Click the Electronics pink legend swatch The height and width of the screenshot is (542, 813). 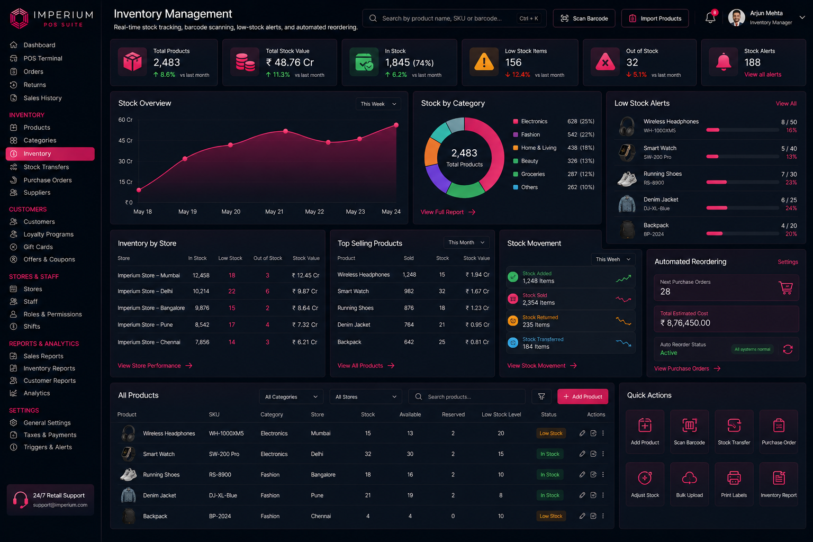click(x=516, y=121)
